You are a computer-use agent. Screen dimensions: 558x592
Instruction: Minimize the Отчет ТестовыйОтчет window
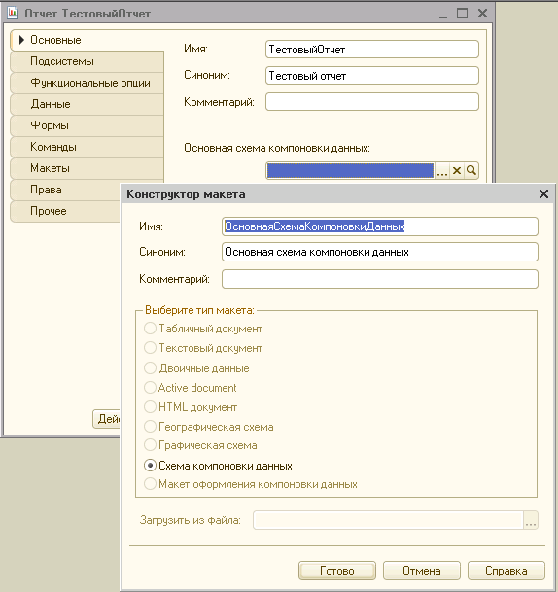[x=443, y=14]
